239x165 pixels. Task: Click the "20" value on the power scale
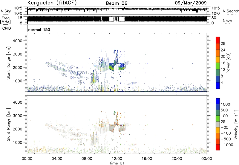tap(223, 57)
